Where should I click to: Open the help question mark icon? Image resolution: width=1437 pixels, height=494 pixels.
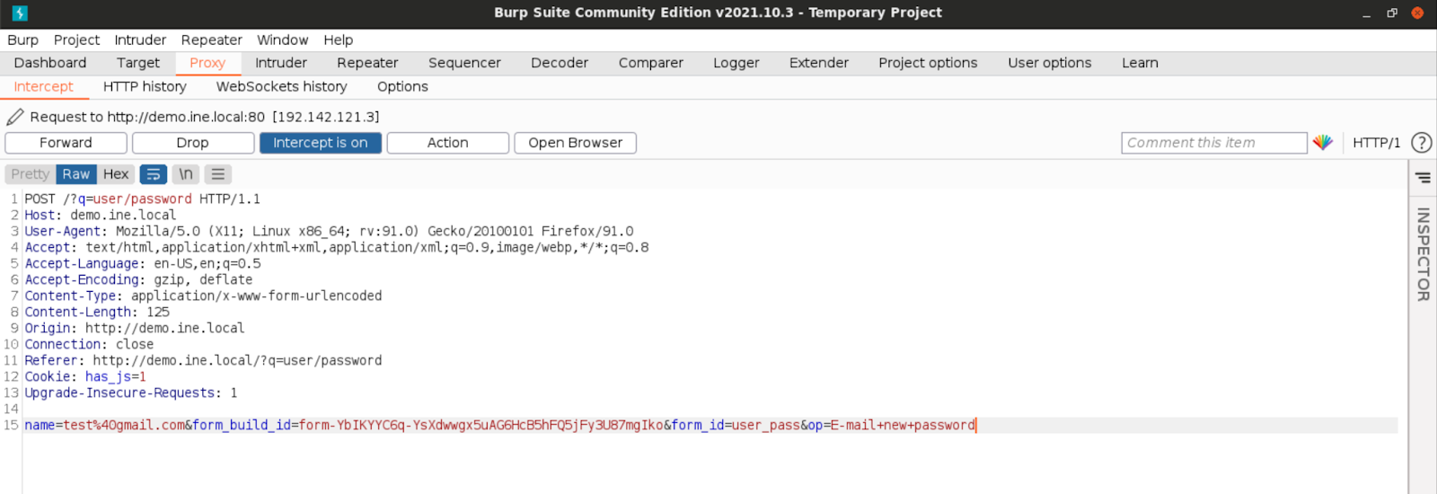1421,143
